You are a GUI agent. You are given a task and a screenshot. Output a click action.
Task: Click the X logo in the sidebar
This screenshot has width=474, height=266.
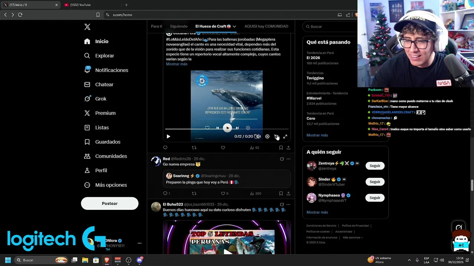tap(87, 27)
